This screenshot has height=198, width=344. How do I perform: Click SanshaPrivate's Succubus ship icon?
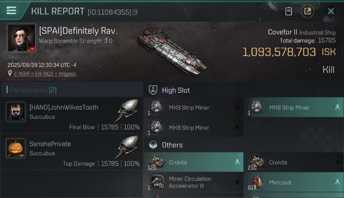pyautogui.click(x=128, y=147)
